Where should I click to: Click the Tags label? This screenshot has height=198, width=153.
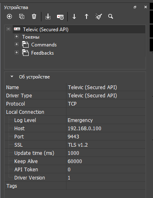pos(12,186)
